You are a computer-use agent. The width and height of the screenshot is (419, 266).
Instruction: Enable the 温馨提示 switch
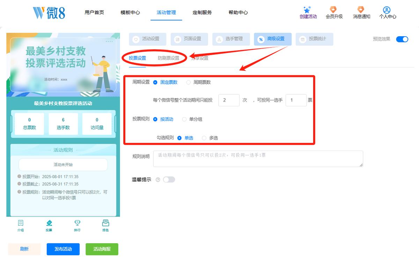pyautogui.click(x=169, y=180)
